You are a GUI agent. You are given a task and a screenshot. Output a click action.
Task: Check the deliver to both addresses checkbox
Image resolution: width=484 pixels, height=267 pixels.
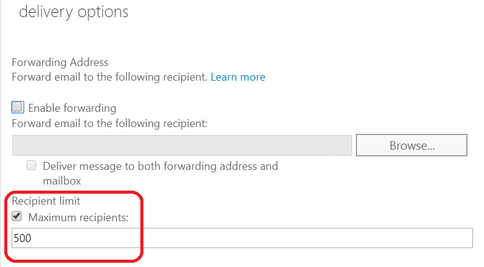31,166
